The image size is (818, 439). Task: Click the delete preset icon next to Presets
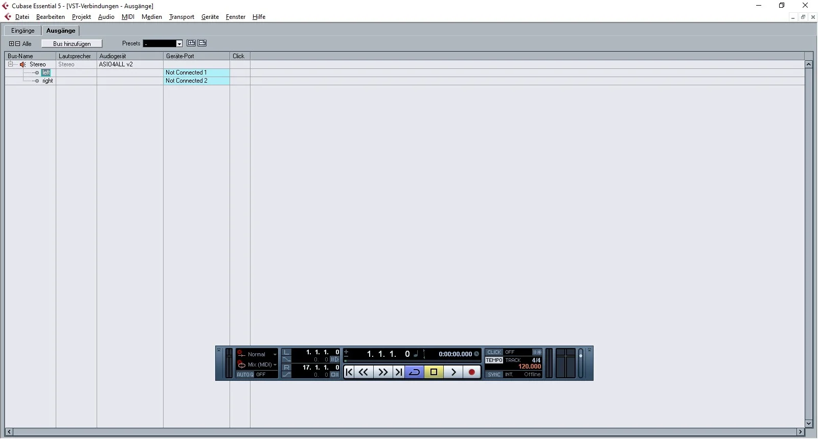202,43
